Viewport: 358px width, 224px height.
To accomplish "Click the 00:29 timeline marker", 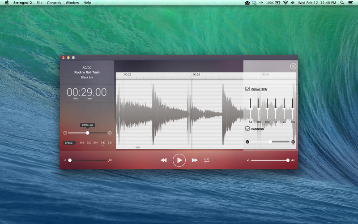I will (x=196, y=74).
